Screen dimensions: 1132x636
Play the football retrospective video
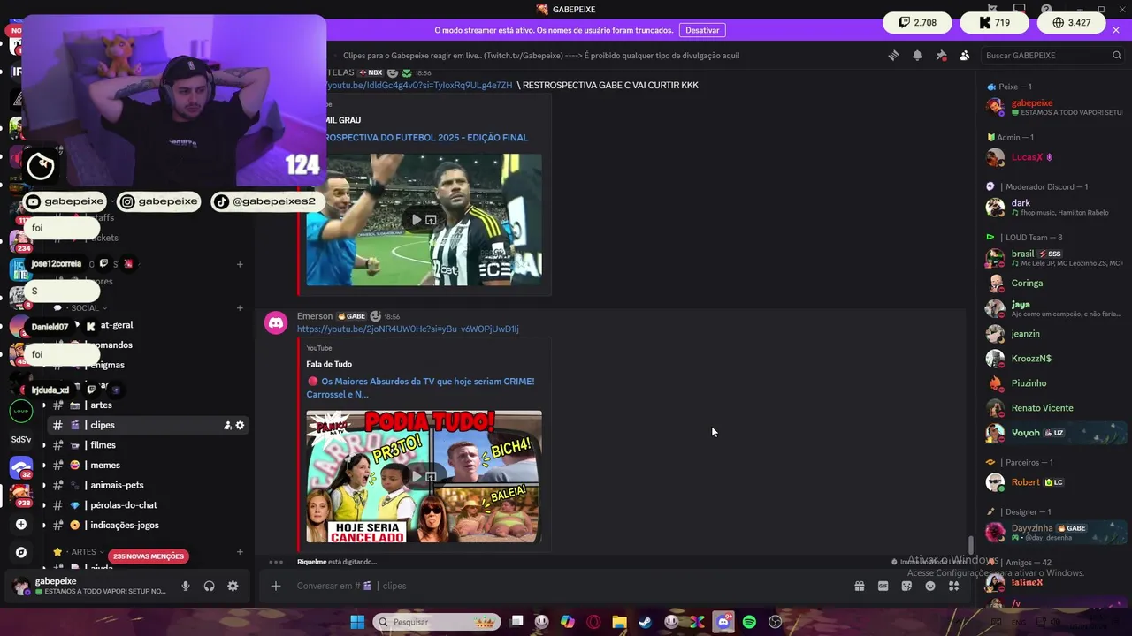click(x=417, y=220)
